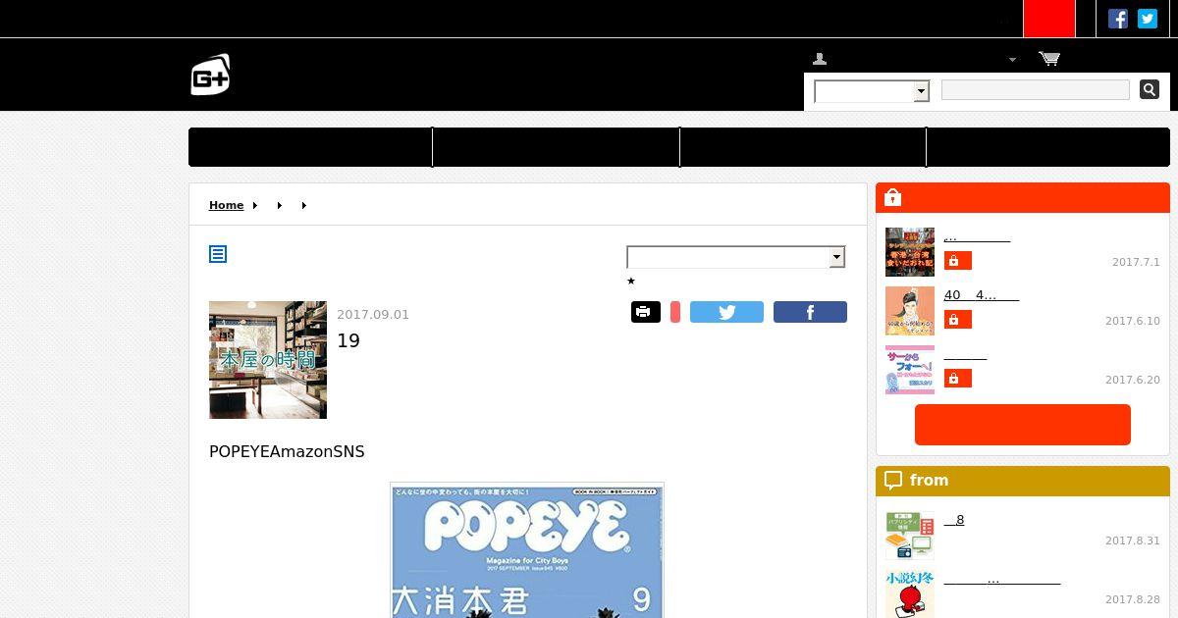Viewport: 1178px width, 618px height.
Task: Follow the Home breadcrumb link
Action: pos(226,205)
